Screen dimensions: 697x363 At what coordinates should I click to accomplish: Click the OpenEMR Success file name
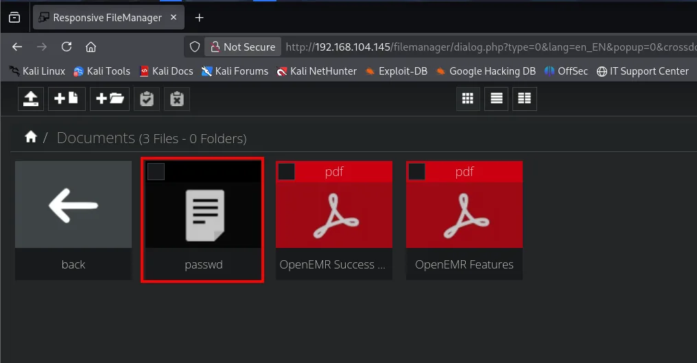[x=333, y=264]
